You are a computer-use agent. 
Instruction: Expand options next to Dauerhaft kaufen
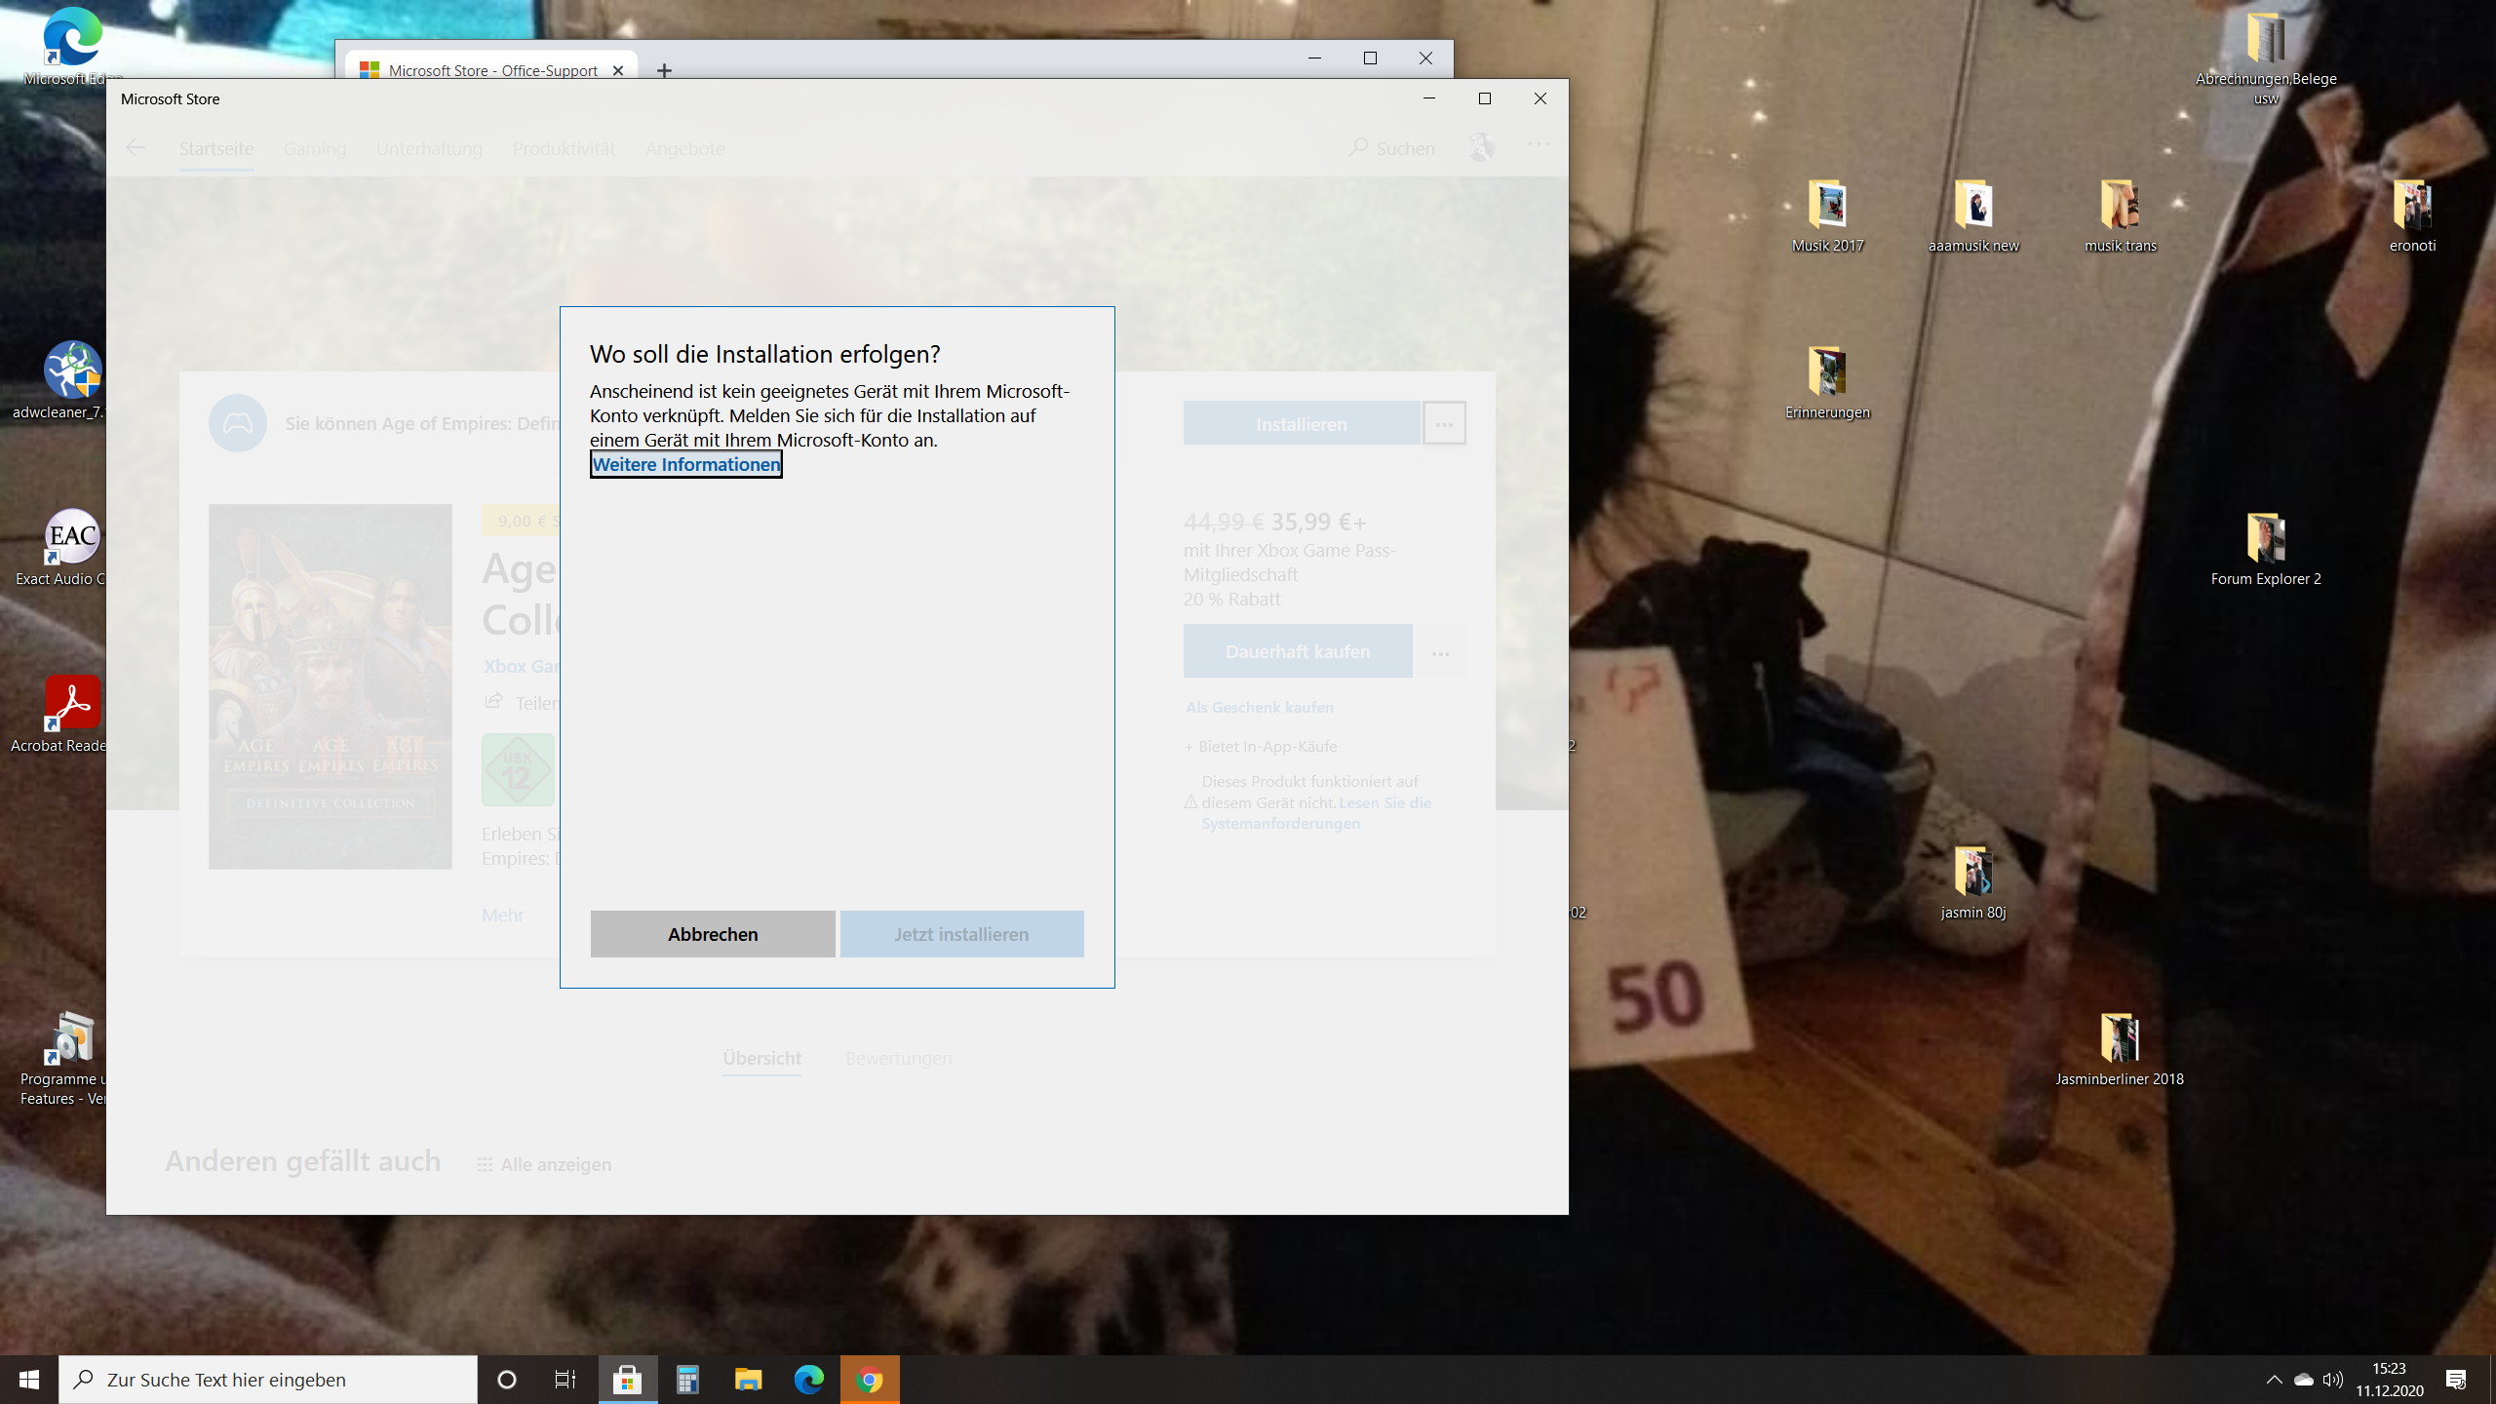point(1440,652)
